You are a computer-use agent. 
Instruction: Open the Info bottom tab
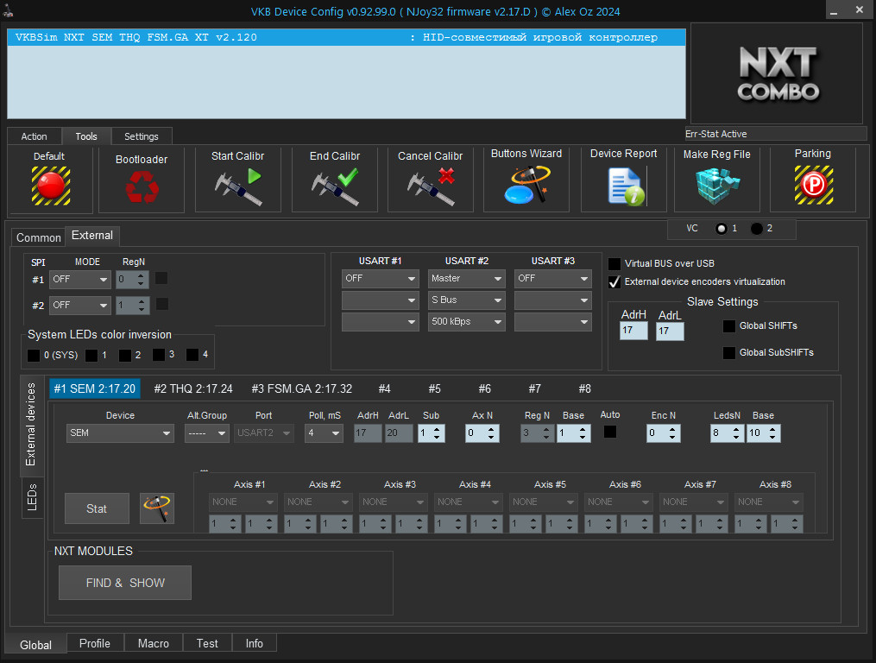pyautogui.click(x=255, y=643)
